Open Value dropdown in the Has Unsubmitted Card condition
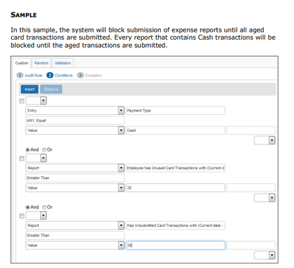 75,245
